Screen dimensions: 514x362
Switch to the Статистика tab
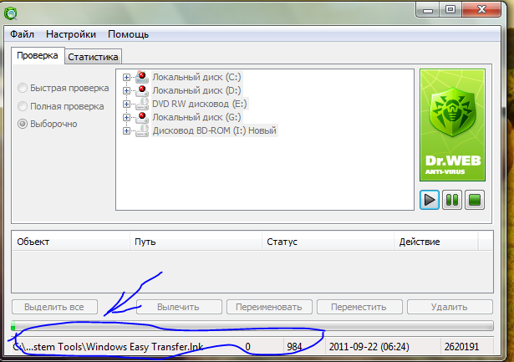click(93, 57)
